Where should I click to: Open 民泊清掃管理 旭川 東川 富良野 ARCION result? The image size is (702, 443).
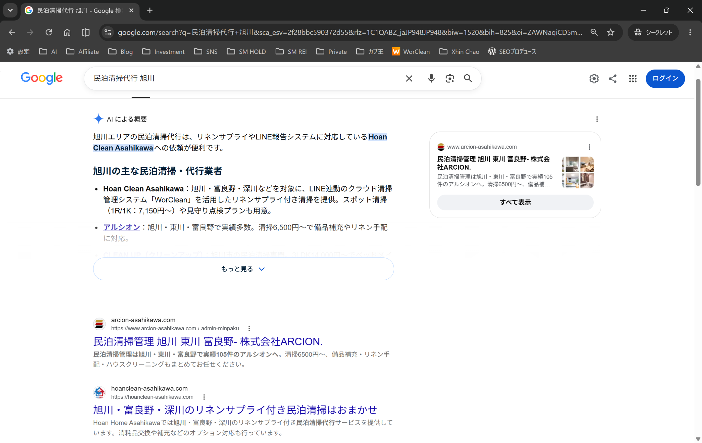208,342
